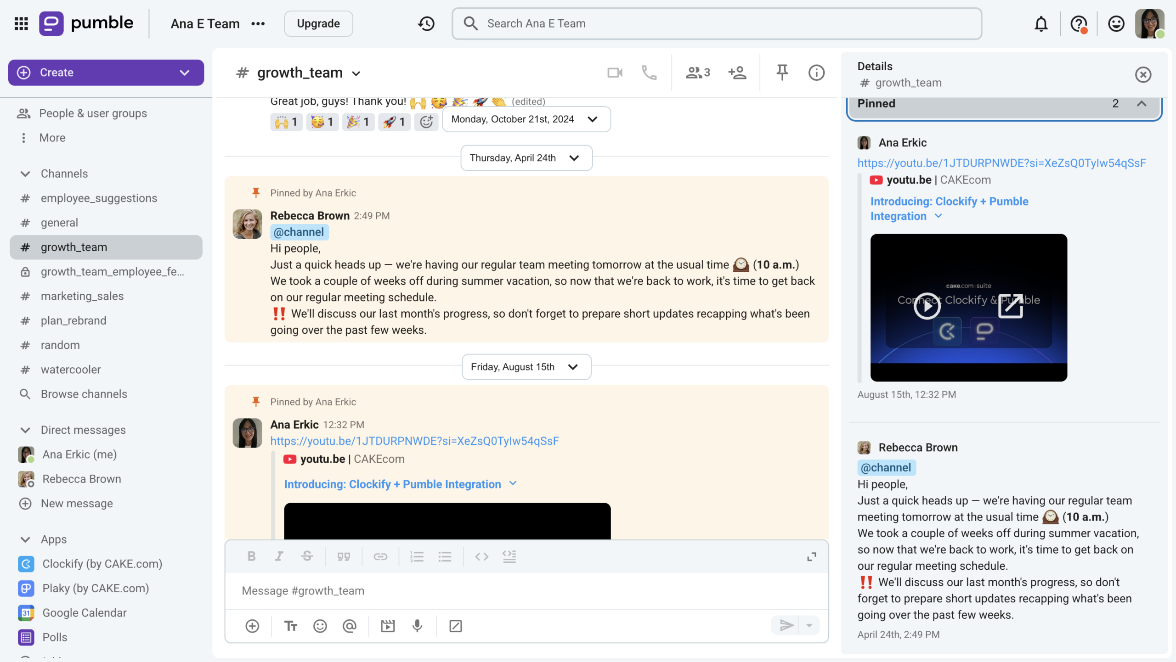
Task: Toggle the 🚀 rocket reaction
Action: (x=393, y=121)
